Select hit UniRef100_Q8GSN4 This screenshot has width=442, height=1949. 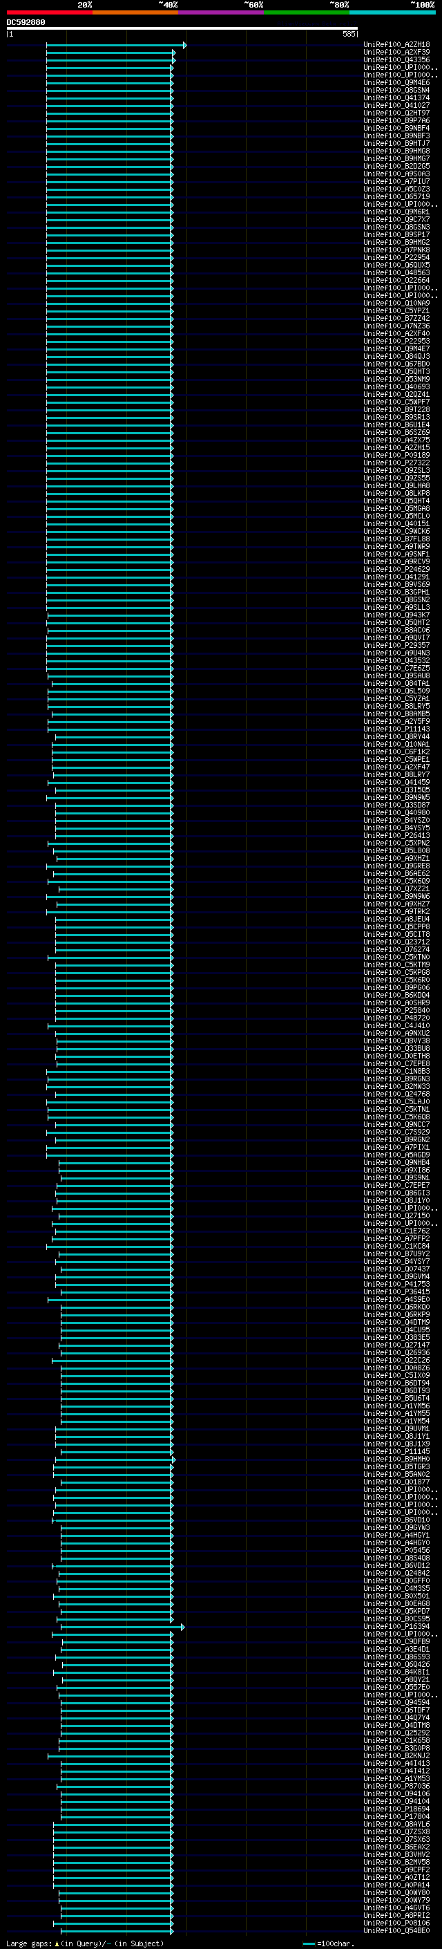click(x=396, y=91)
